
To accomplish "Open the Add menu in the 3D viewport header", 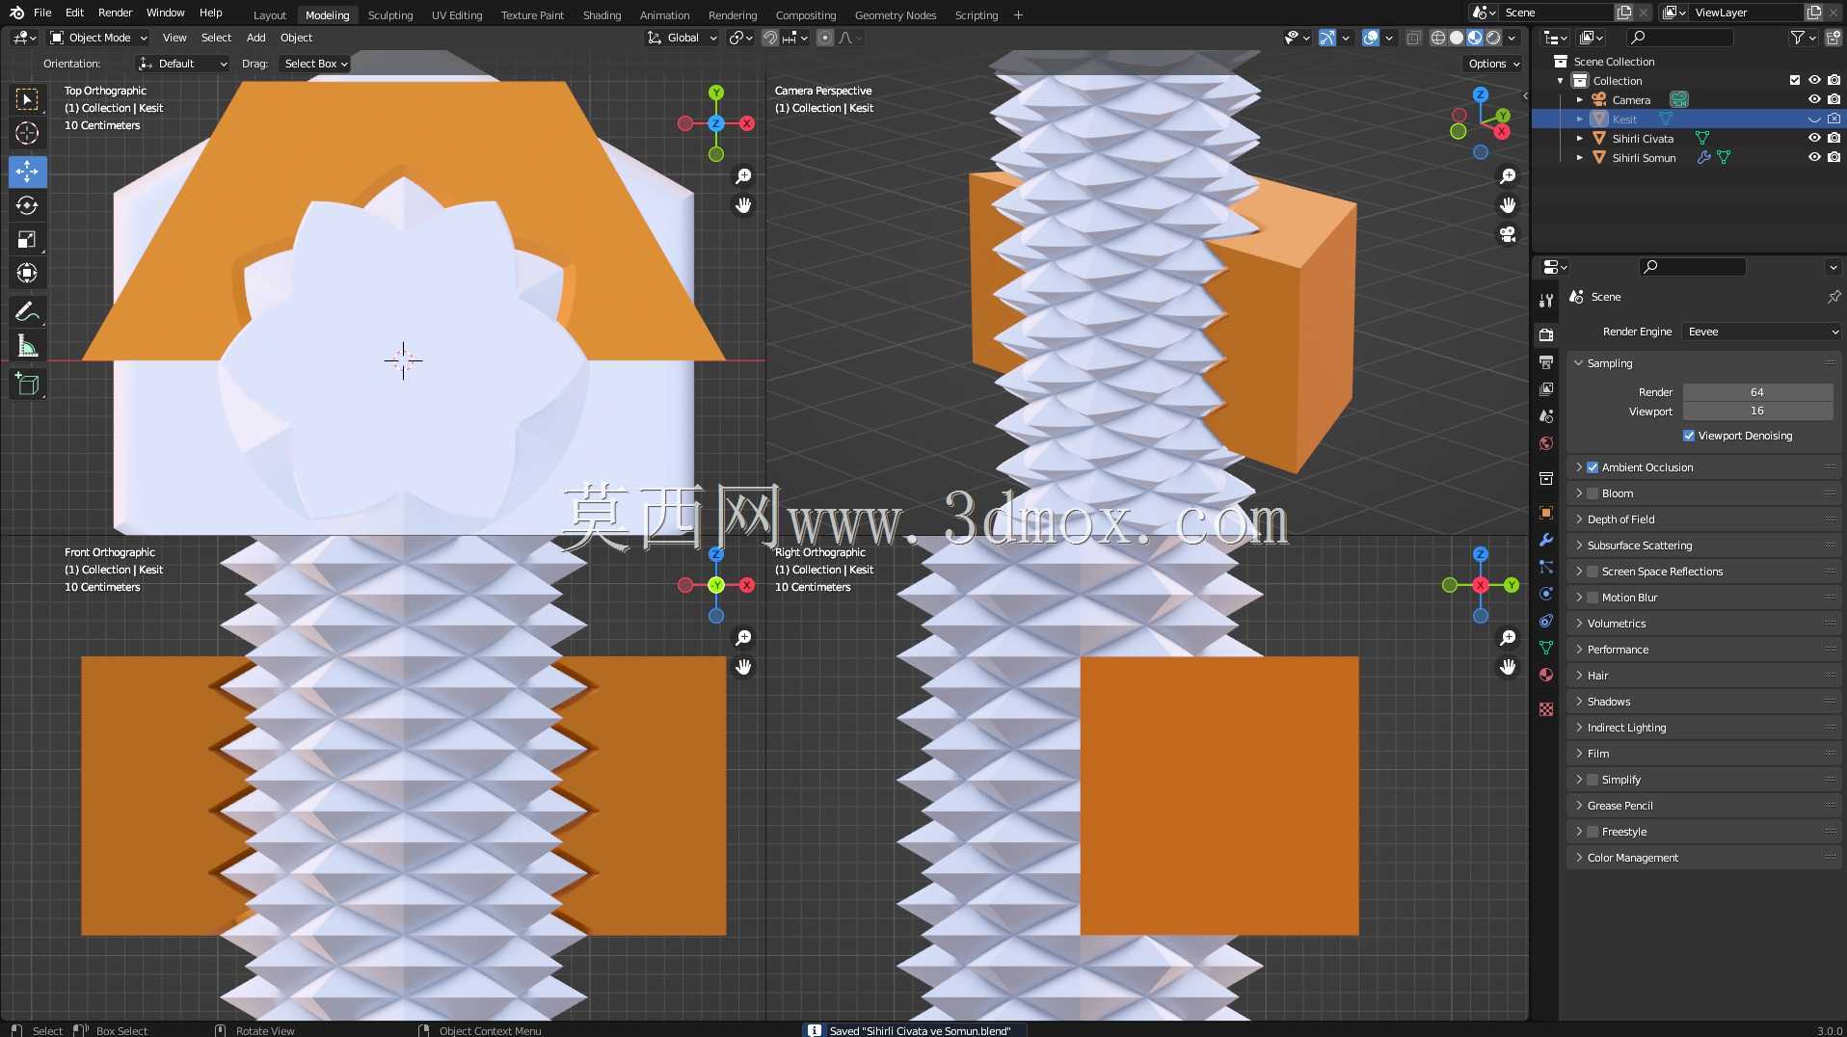I will (x=255, y=38).
